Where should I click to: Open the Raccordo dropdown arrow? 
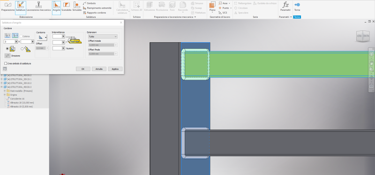coord(183,12)
